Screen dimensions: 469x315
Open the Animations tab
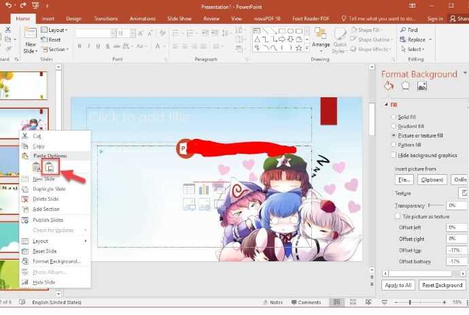point(142,18)
